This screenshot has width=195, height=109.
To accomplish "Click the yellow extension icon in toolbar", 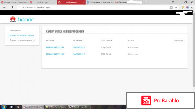I will pyautogui.click(x=183, y=7).
